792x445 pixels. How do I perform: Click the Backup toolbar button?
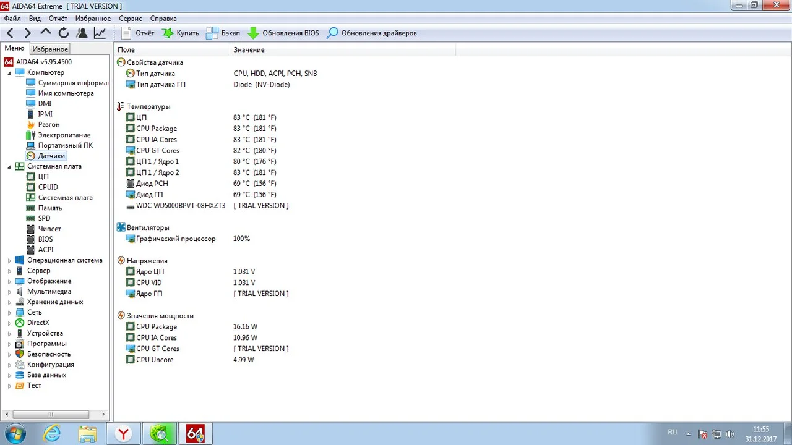(223, 33)
